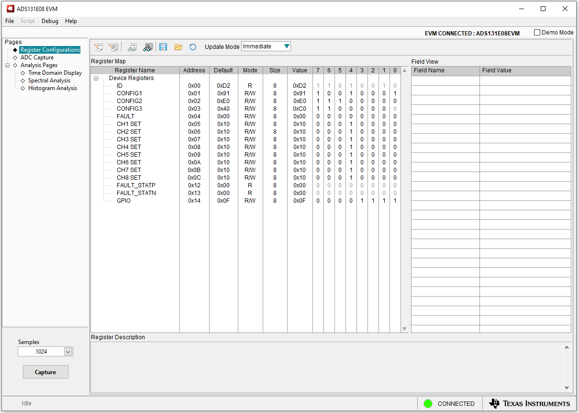Go to the ADC Capture page
The image size is (579, 413).
tap(37, 57)
